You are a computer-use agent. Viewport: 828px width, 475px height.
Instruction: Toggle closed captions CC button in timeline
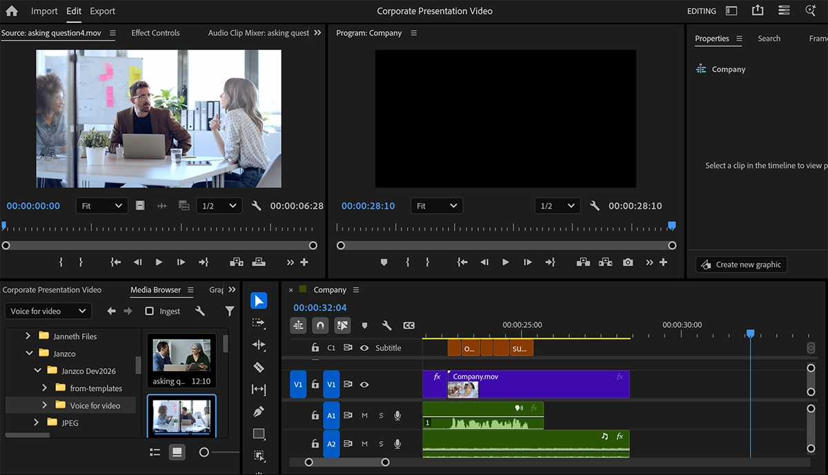(408, 325)
